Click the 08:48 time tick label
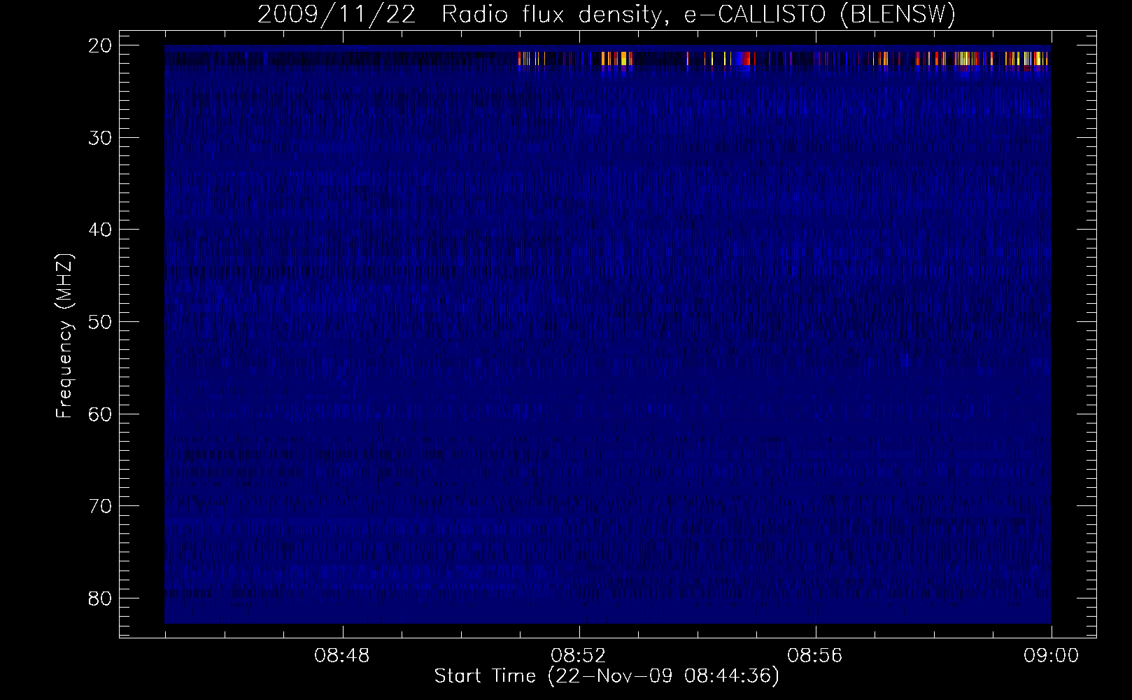The image size is (1132, 700). 342,656
